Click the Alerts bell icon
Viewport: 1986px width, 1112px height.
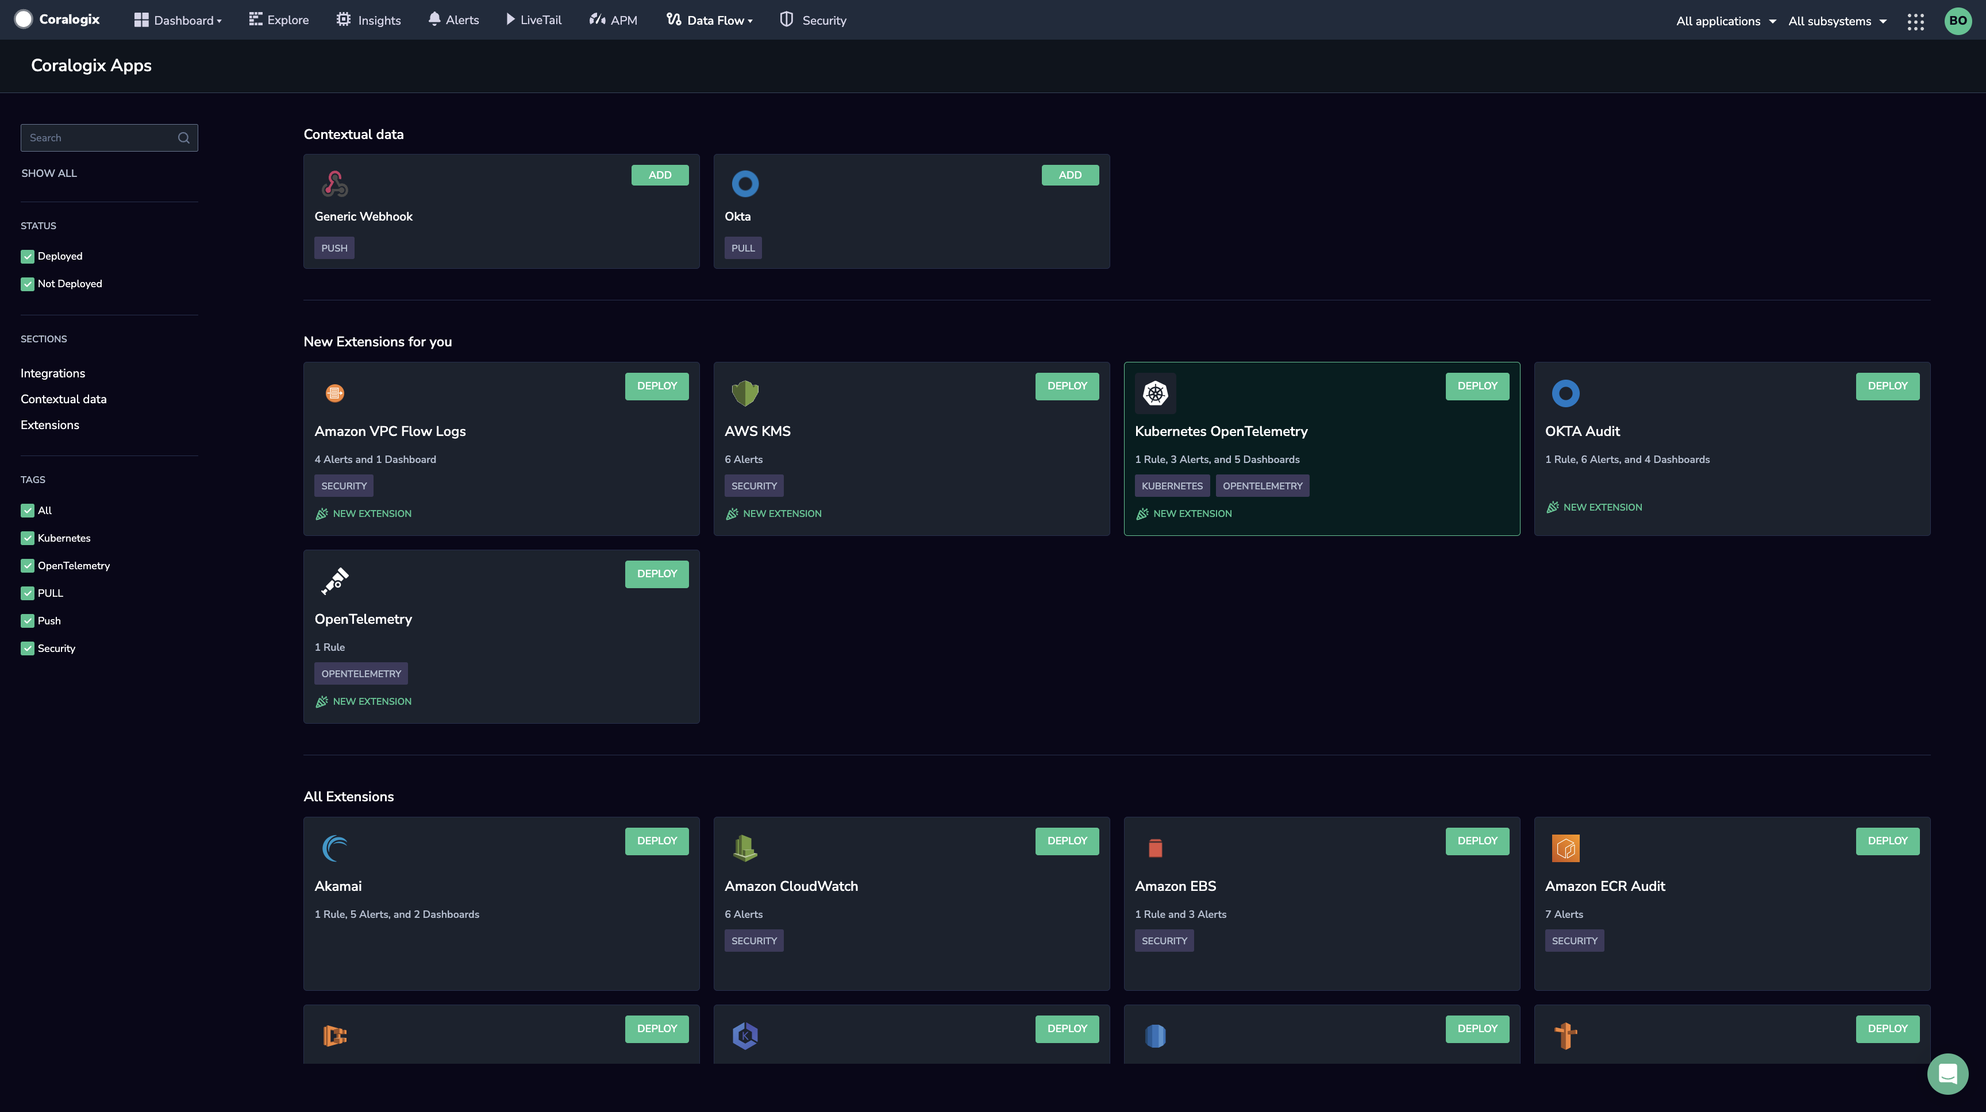(x=434, y=20)
